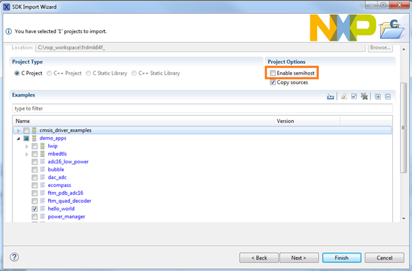Click the file icon next to ecompass
Viewport: 412px width, 271px height.
[x=42, y=185]
